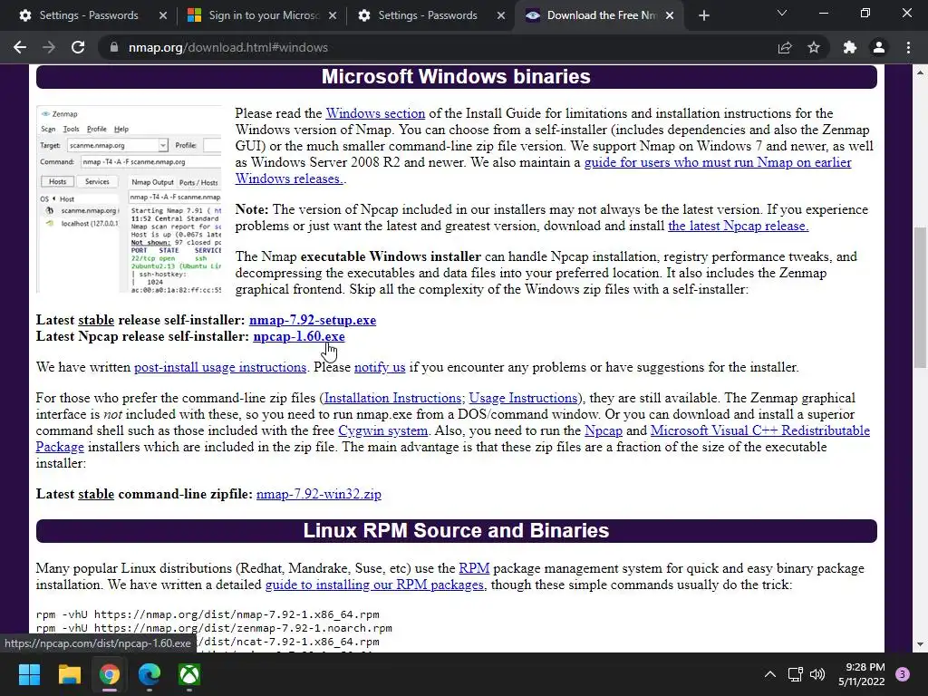
Task: Click the Chrome taskbar icon
Action: [110, 674]
